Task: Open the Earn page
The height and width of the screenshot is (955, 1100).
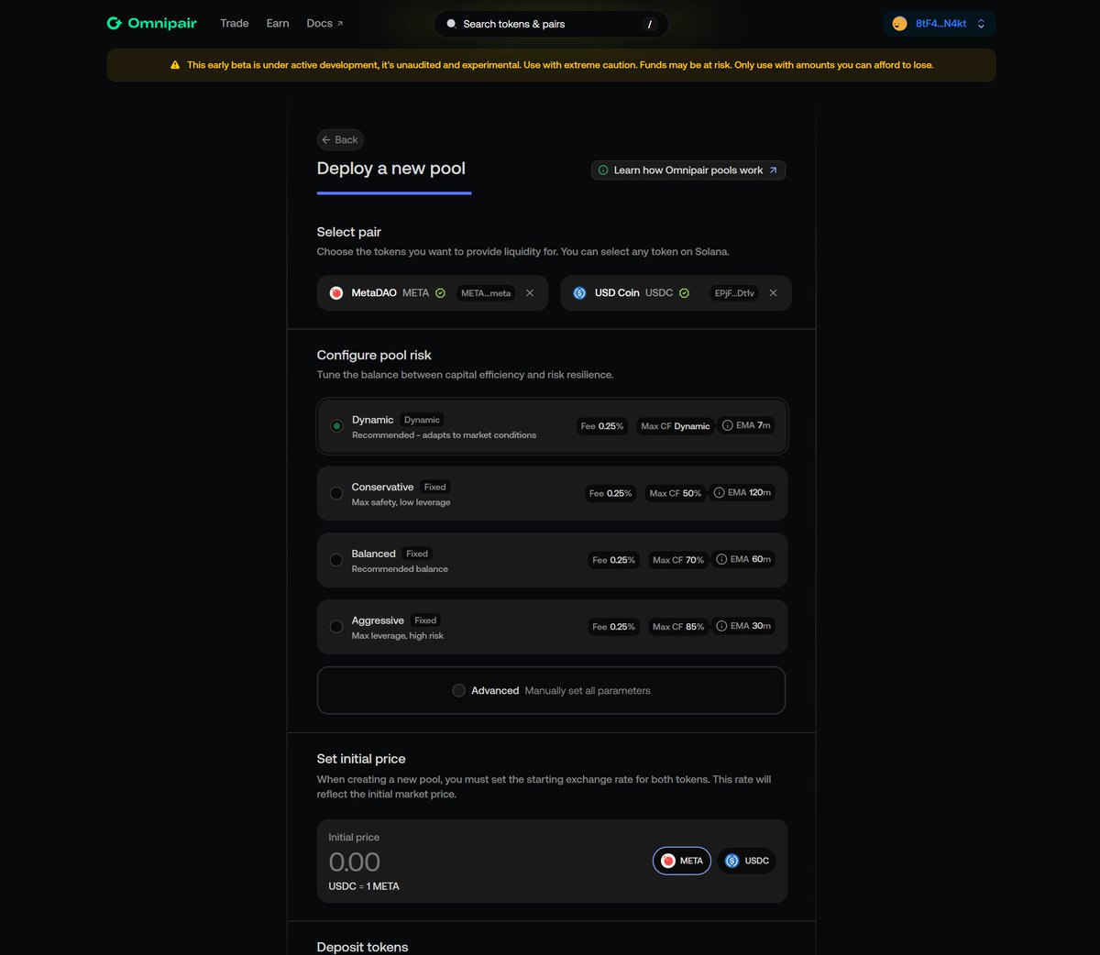Action: (x=278, y=23)
